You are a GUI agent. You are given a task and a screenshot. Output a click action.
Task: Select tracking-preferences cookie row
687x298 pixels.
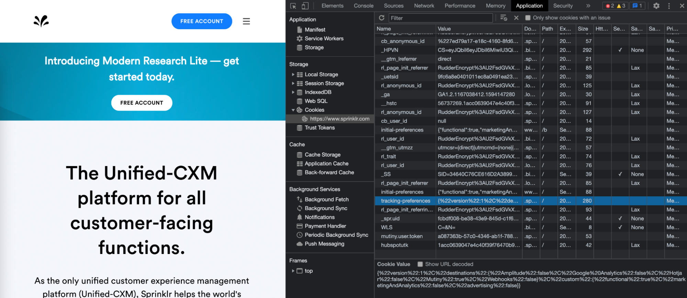pyautogui.click(x=531, y=201)
